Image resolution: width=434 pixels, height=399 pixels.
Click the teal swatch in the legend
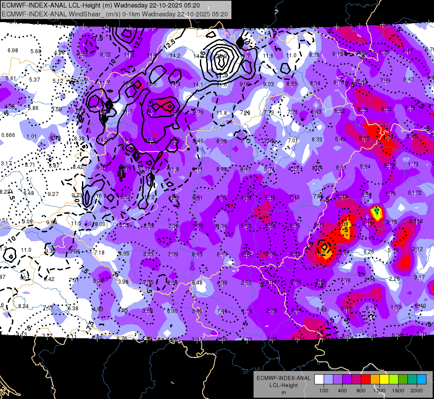point(412,379)
